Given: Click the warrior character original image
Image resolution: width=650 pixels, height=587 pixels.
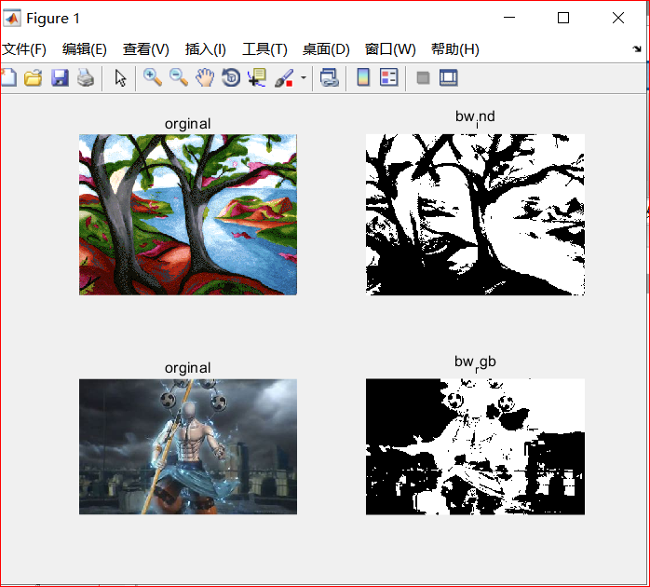Looking at the screenshot, I should point(188,446).
